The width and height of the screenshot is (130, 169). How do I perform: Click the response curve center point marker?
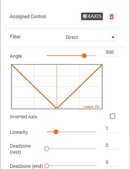57,108
